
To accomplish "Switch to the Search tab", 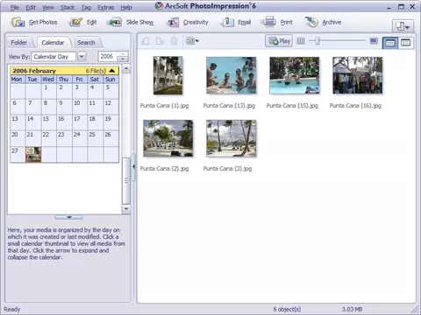I will pos(86,43).
